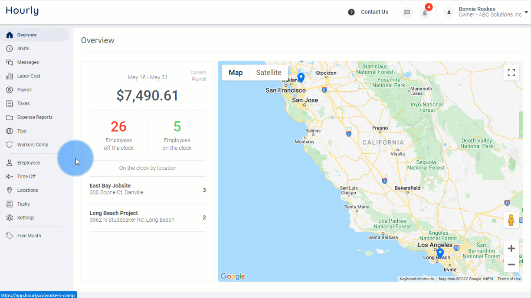
Task: Open map Terms of Use link
Action: click(509, 279)
